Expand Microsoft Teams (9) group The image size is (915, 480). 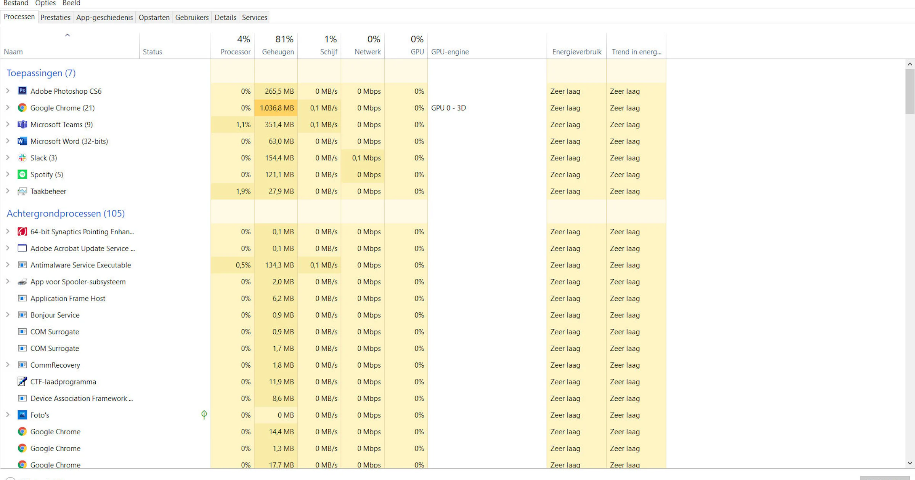[x=8, y=124]
